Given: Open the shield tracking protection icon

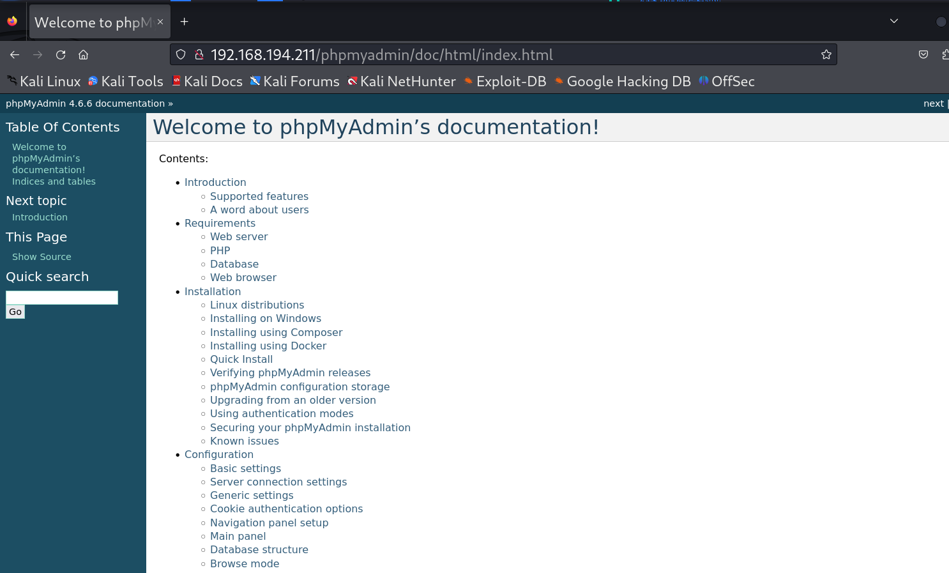Looking at the screenshot, I should tap(181, 55).
